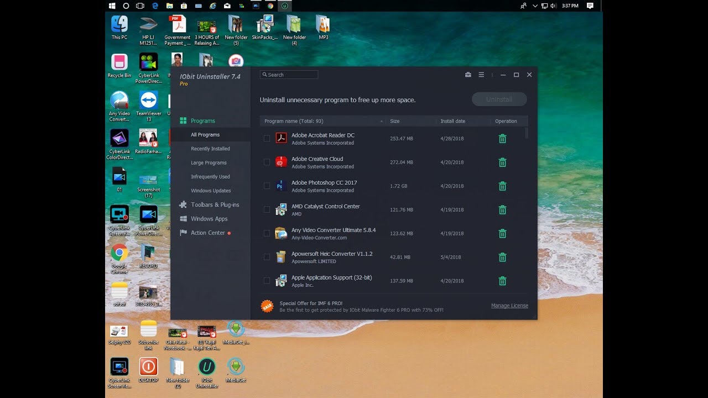Open Windows Updates list
Image resolution: width=708 pixels, height=398 pixels.
[210, 191]
